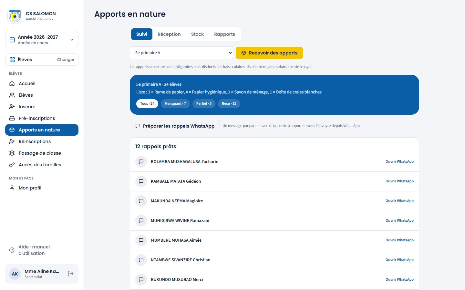Click the inbox icon for Pré-inscriptions
Image resolution: width=465 pixels, height=290 pixels.
pos(12,118)
